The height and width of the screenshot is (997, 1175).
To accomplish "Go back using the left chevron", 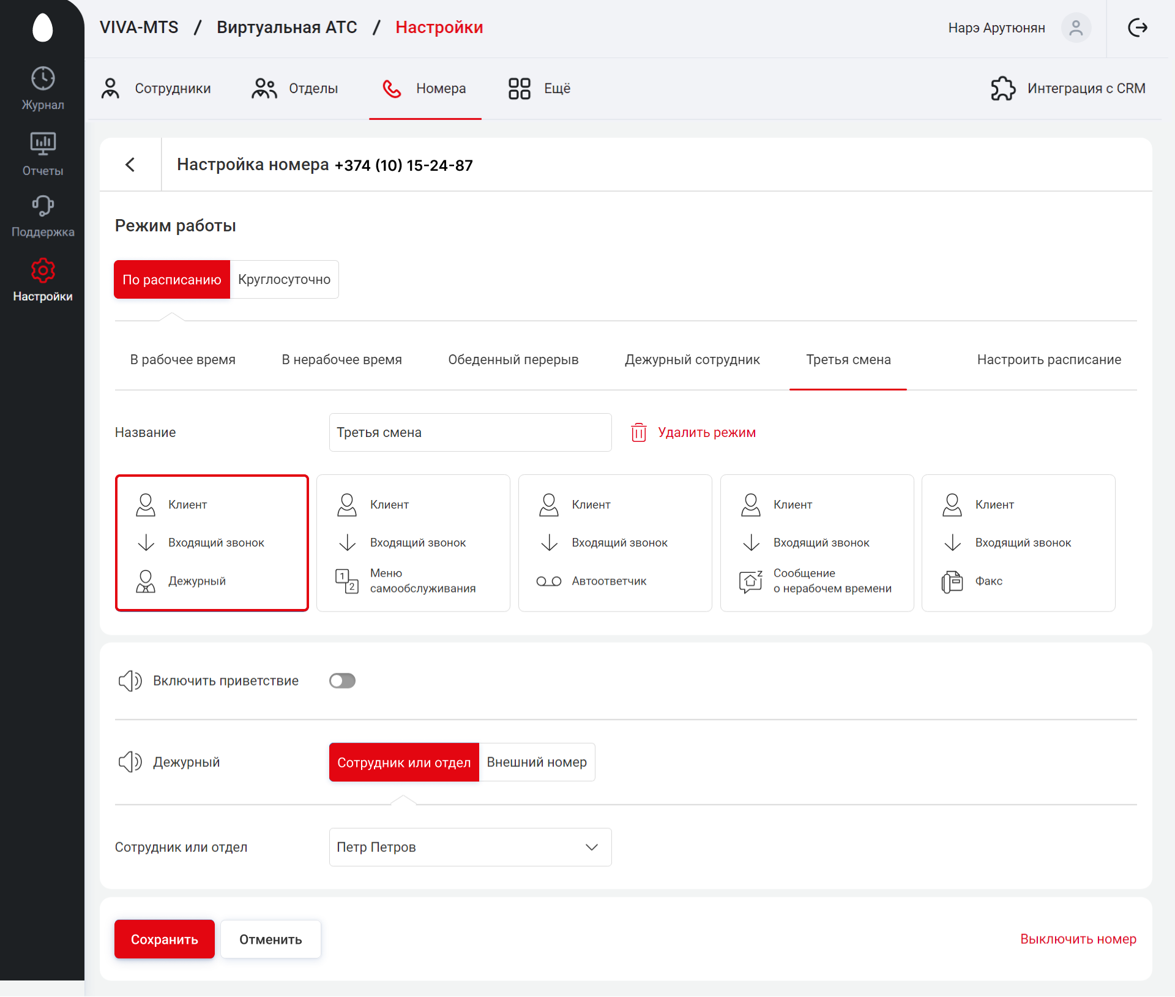I will pos(130,165).
